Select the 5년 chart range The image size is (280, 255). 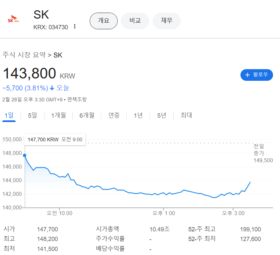tap(161, 115)
